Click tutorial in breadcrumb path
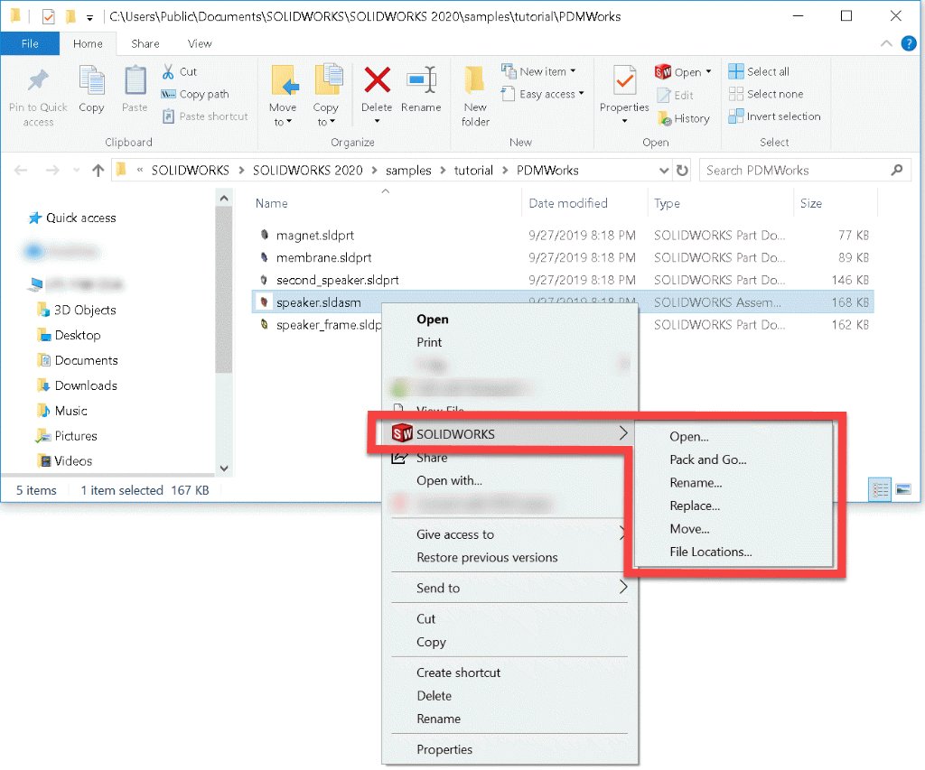The image size is (925, 770). point(473,171)
